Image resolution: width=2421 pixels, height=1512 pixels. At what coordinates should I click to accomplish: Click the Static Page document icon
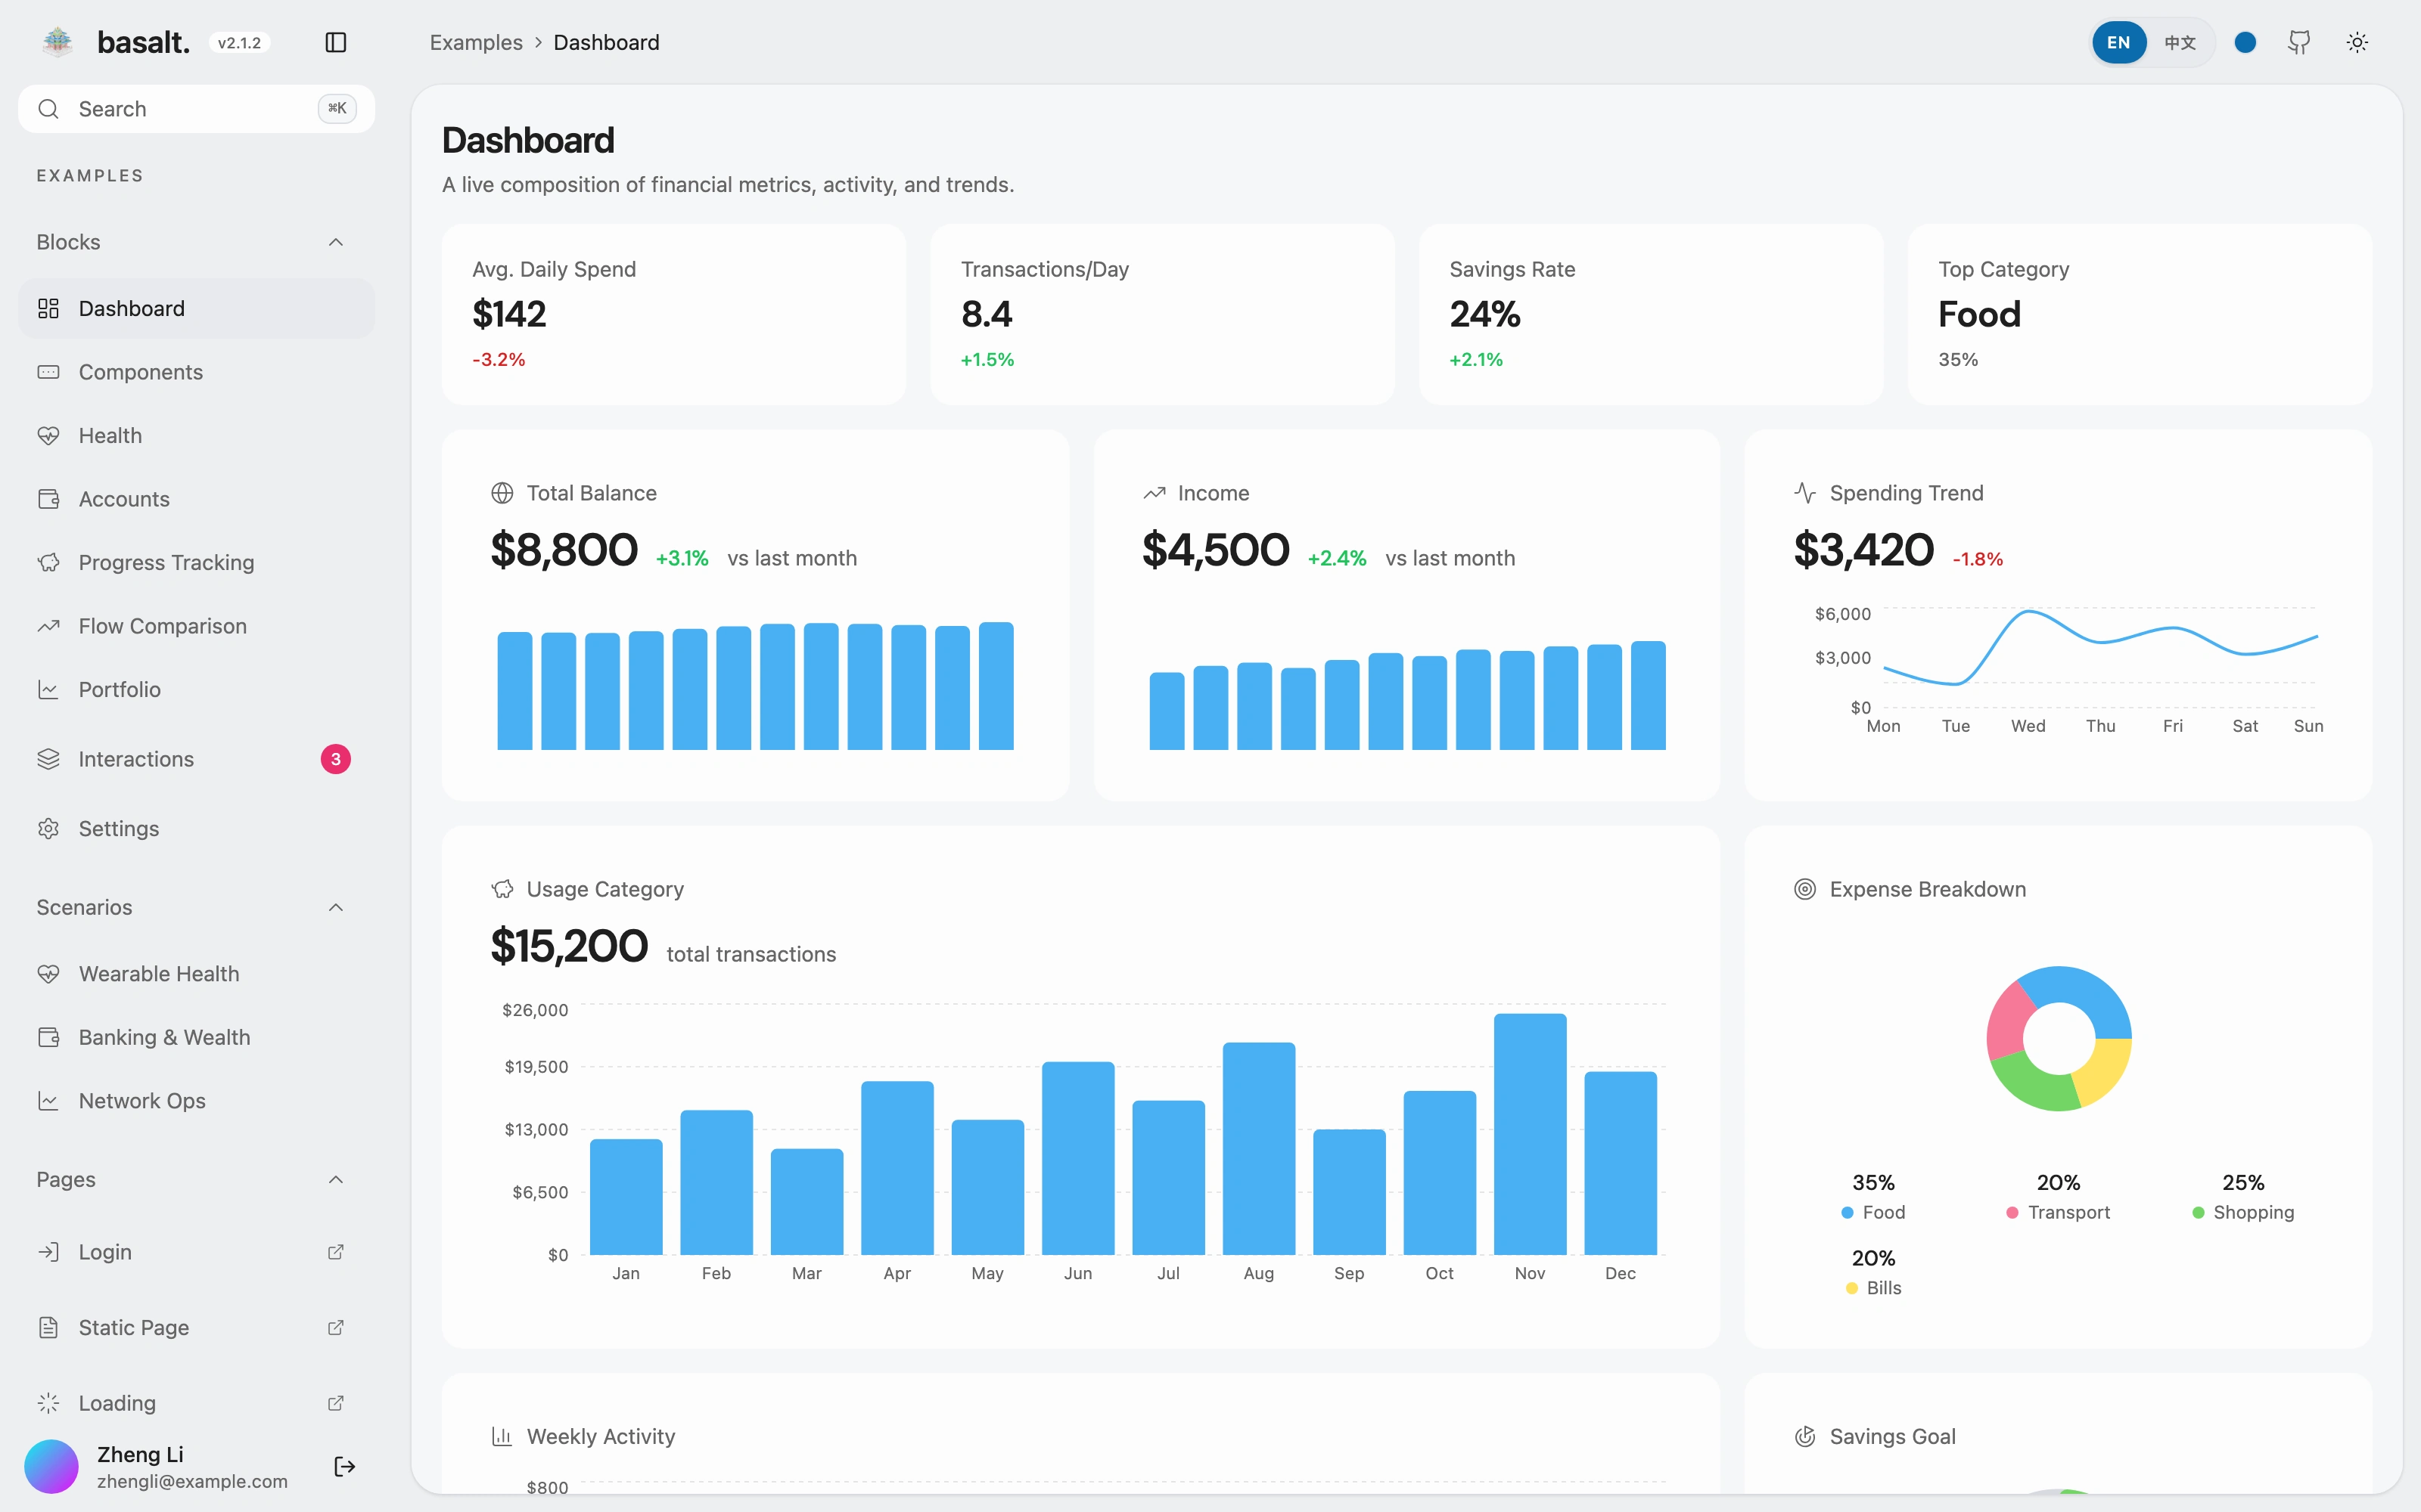[48, 1327]
